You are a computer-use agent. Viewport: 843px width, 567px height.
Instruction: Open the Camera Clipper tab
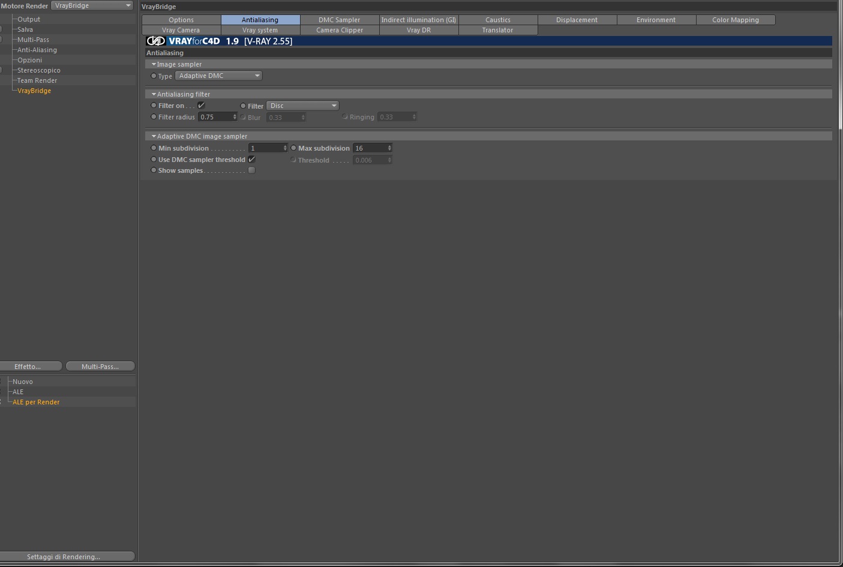340,30
